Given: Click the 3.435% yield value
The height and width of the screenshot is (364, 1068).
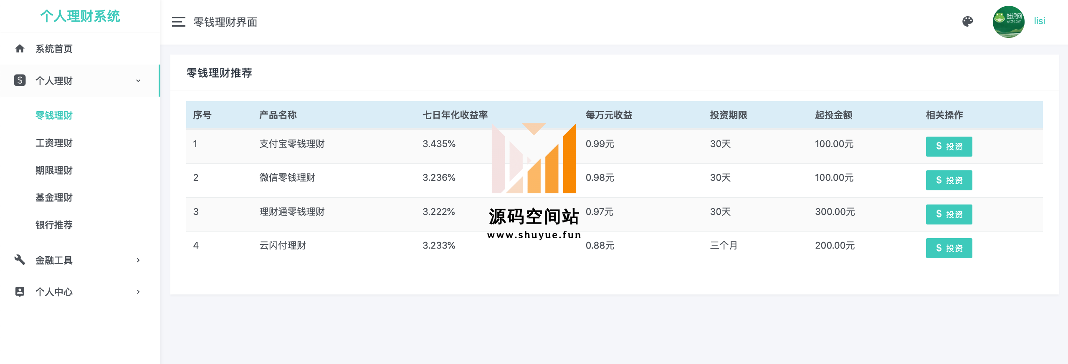Looking at the screenshot, I should click(x=439, y=144).
